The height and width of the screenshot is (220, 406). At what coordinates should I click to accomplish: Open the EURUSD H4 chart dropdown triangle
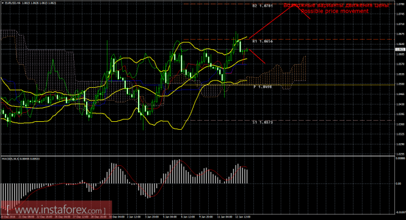(3, 3)
